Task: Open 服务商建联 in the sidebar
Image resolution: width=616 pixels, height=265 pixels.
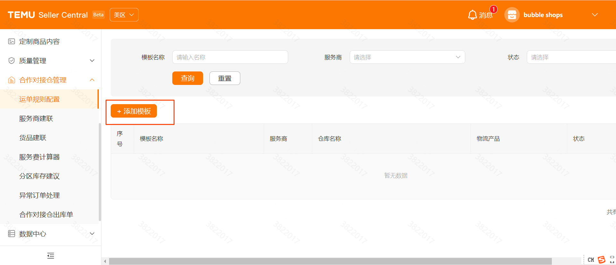Action: (x=36, y=119)
